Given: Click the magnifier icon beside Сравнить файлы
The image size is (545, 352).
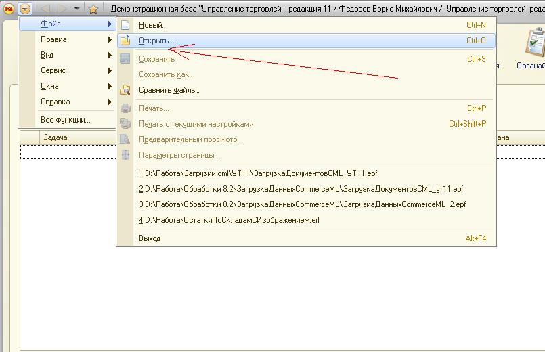Looking at the screenshot, I should [125, 90].
